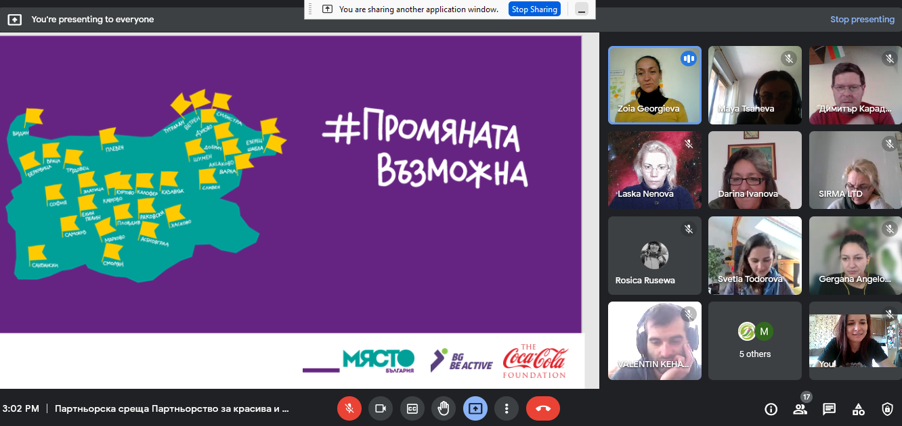Open the chat messages panel
This screenshot has height=426, width=902.
pyautogui.click(x=829, y=409)
